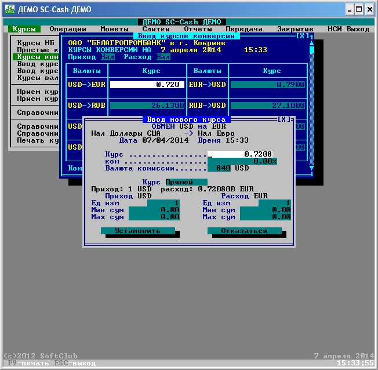Click the EUR->USD rate cell 0.7900
Viewport: 378px width, 370px height.
(268, 85)
